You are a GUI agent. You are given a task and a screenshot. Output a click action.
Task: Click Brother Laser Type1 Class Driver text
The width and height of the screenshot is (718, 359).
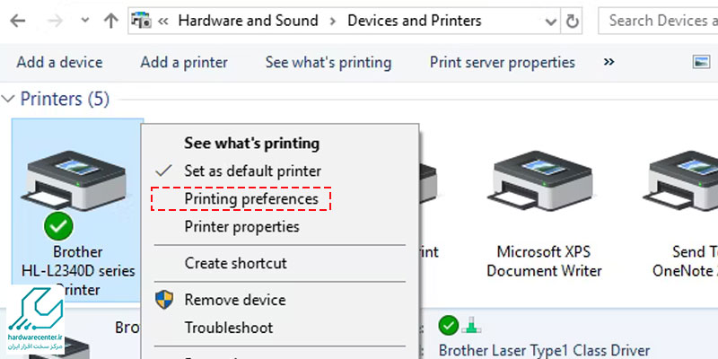544,351
